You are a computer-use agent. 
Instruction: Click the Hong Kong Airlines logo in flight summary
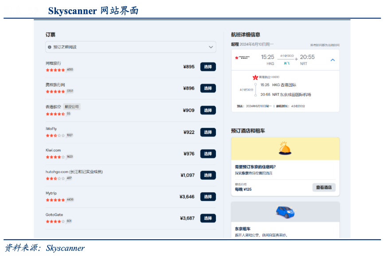(x=243, y=57)
